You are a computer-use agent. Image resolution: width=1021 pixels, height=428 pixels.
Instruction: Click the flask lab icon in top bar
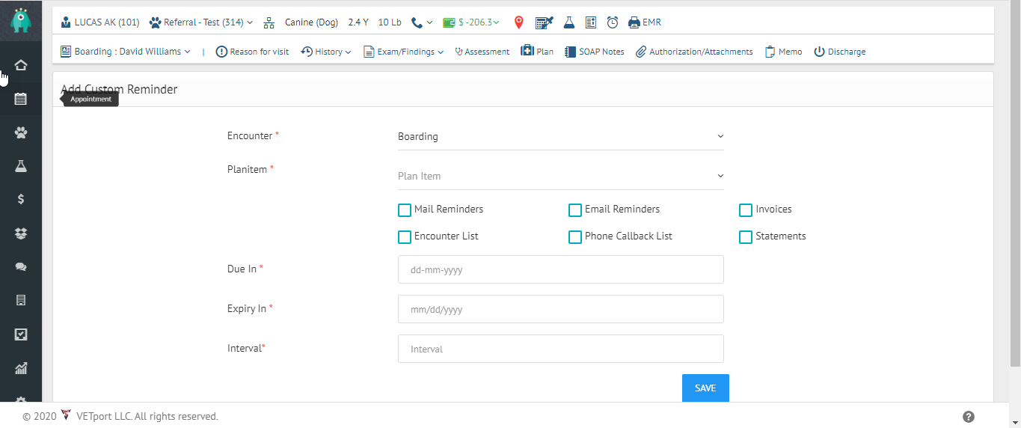click(x=569, y=22)
